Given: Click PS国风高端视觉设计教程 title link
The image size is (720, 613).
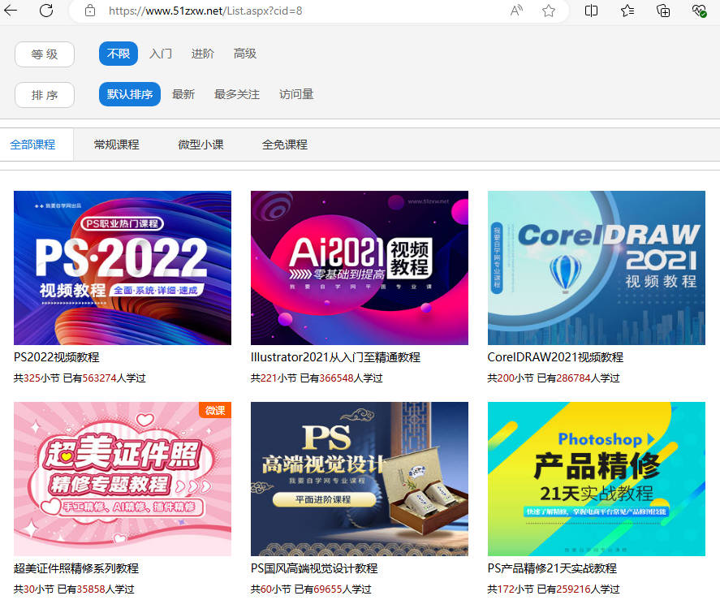Looking at the screenshot, I should pos(314,568).
